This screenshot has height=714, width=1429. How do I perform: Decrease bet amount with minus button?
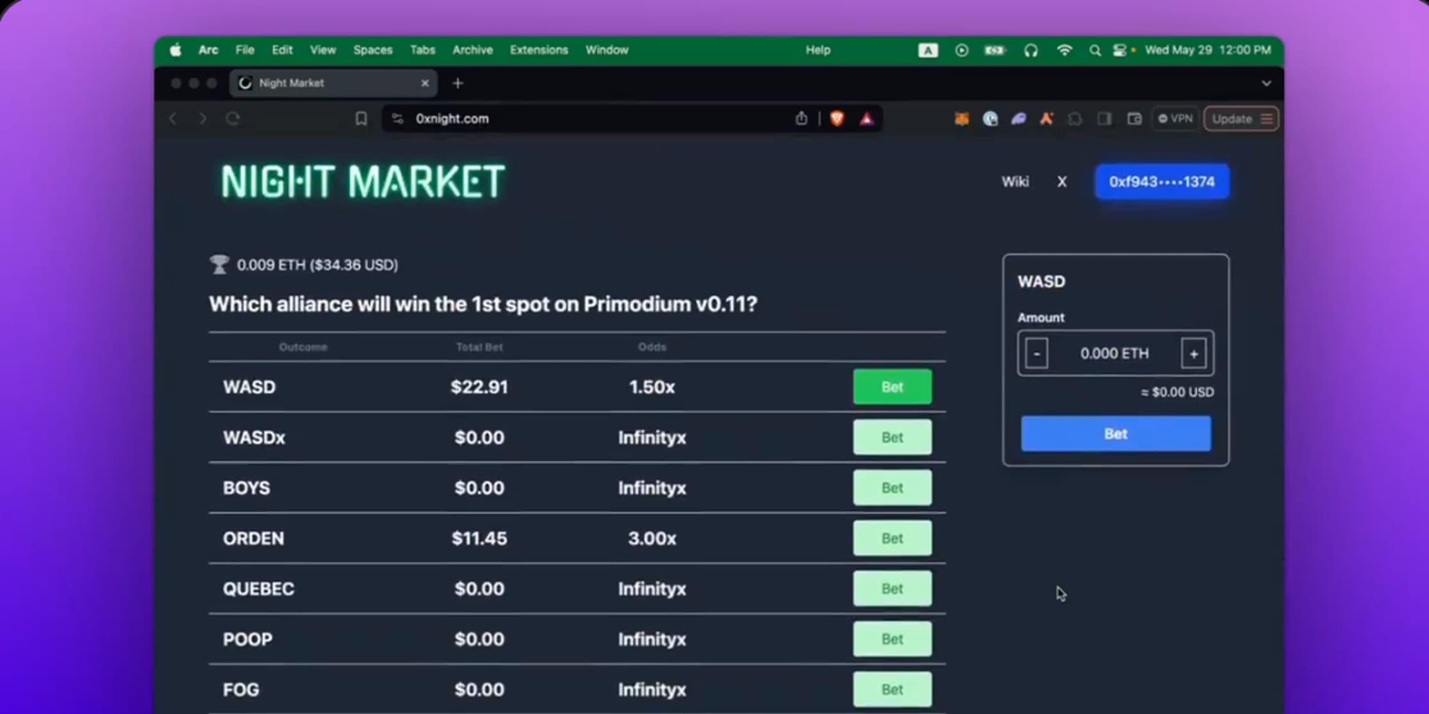click(x=1036, y=353)
